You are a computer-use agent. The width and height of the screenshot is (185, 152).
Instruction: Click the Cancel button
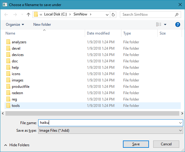coord(166,144)
